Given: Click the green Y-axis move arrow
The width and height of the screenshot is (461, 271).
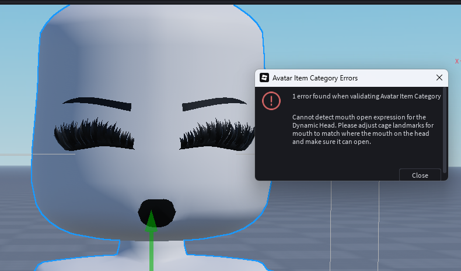Looking at the screenshot, I should pos(151,240).
